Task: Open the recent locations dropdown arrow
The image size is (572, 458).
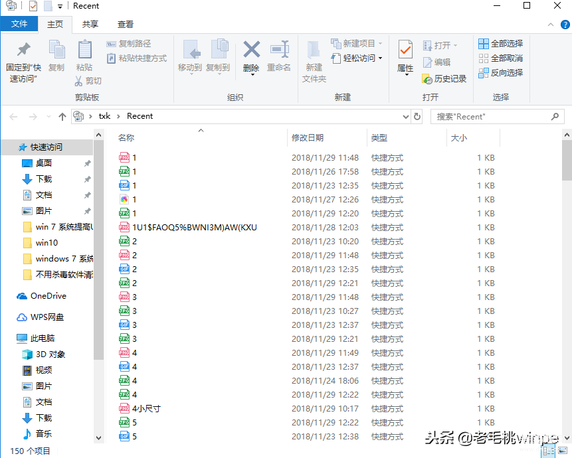Action: click(x=49, y=117)
